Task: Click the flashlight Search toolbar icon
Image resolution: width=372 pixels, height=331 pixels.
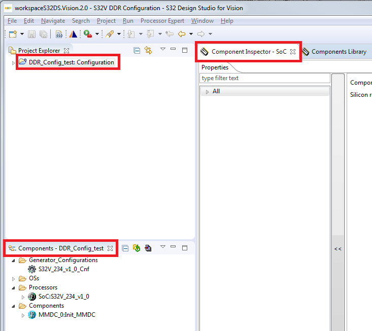Action: coord(110,34)
